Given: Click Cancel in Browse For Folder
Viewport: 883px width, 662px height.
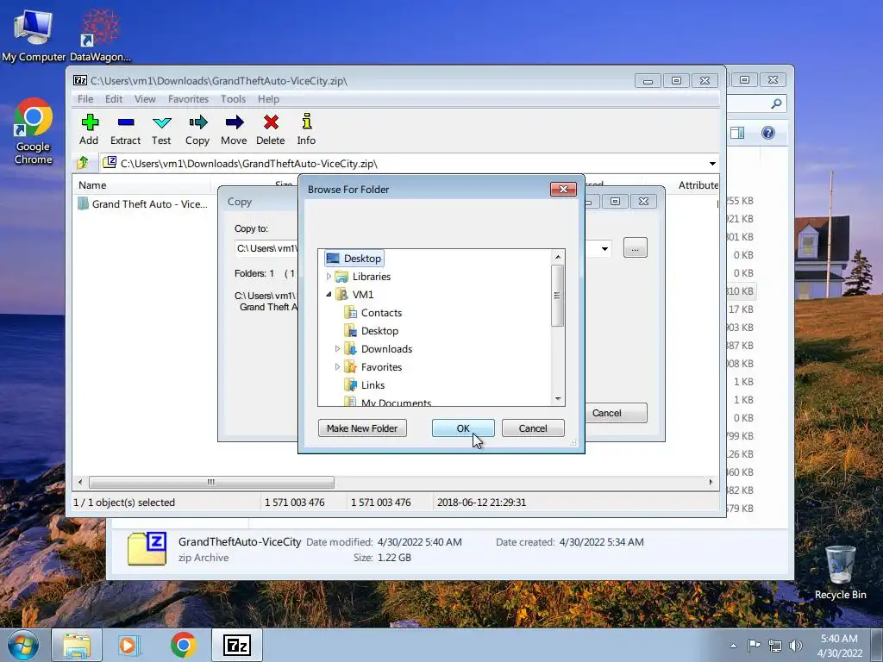Looking at the screenshot, I should tap(533, 428).
